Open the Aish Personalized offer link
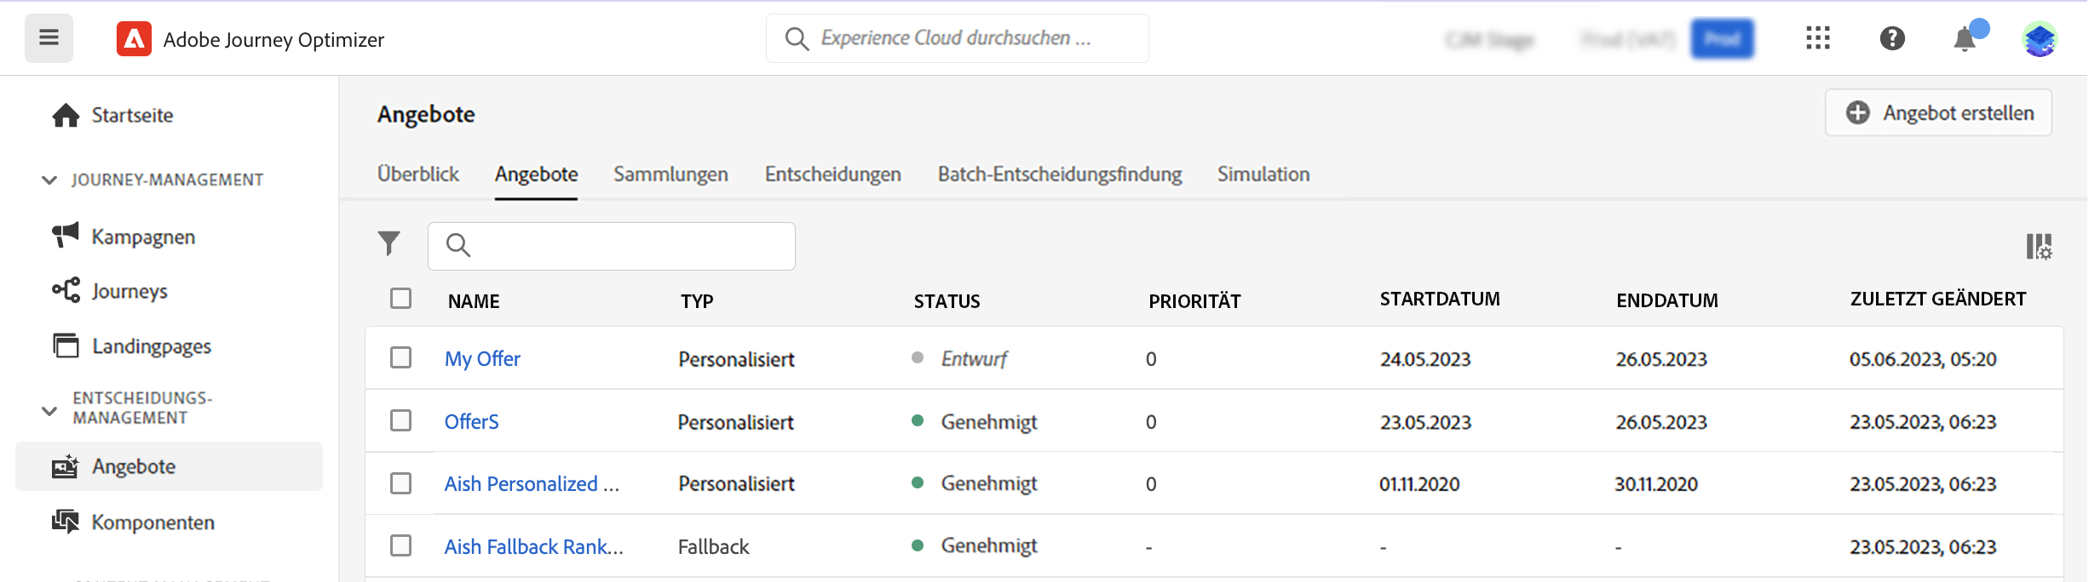The height and width of the screenshot is (582, 2089). pyautogui.click(x=531, y=483)
